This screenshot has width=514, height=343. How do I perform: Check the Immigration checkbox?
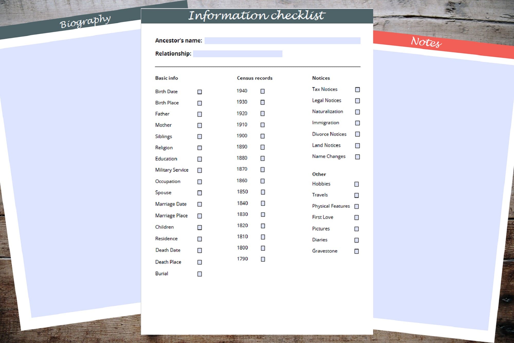pos(357,123)
